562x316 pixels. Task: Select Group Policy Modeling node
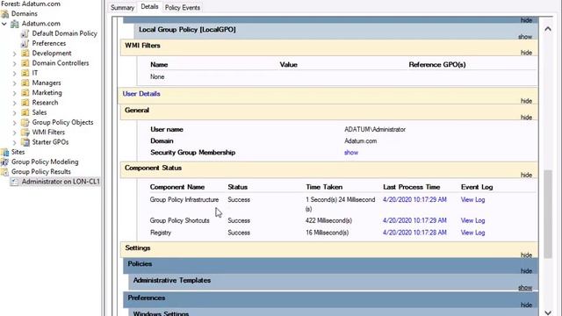[45, 162]
